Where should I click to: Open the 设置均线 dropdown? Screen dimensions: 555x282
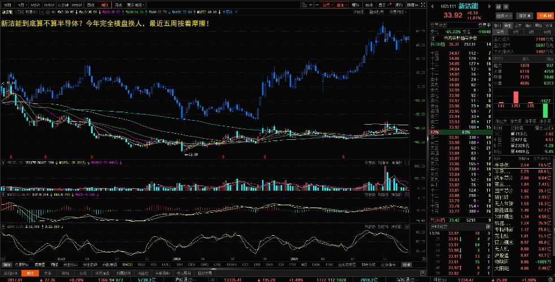398,12
